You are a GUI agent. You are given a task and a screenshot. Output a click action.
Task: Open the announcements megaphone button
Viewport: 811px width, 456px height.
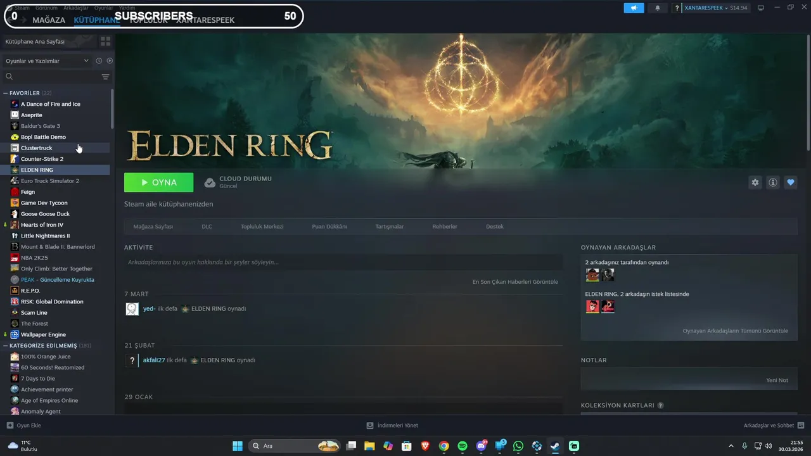pyautogui.click(x=634, y=8)
